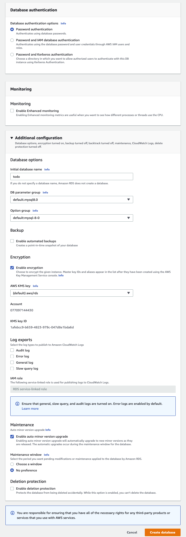Collapse the Additional configuration section triangle

tap(12, 138)
